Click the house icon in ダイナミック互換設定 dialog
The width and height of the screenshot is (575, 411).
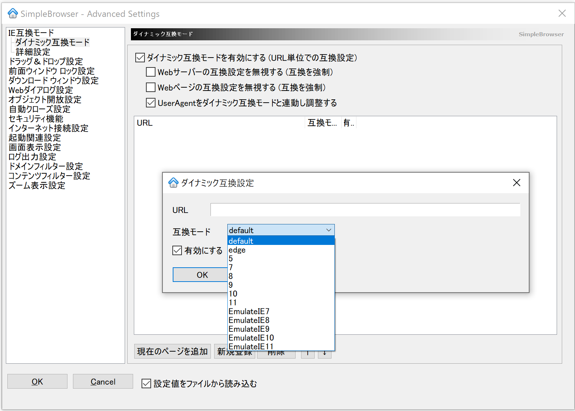(x=173, y=183)
